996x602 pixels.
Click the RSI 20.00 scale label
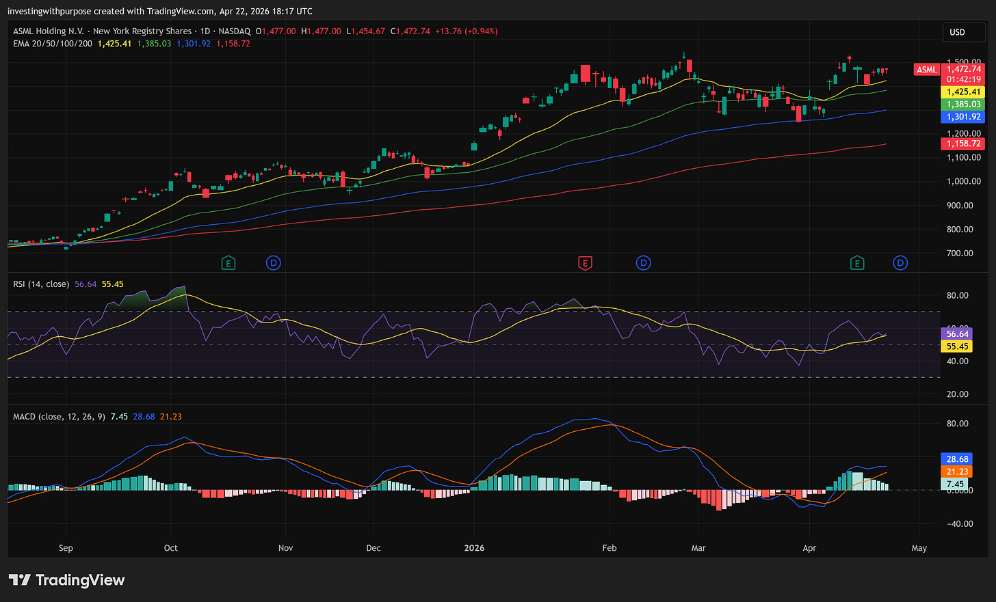pos(958,394)
